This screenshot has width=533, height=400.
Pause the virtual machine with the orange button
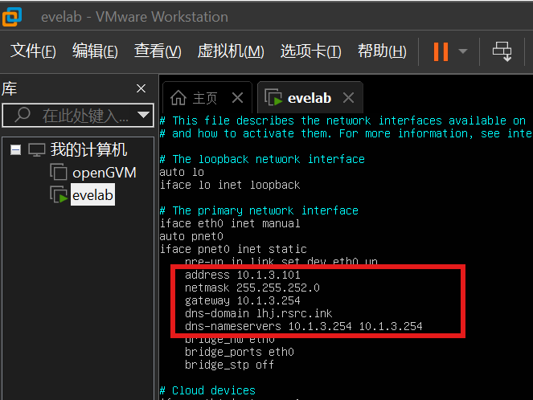440,51
